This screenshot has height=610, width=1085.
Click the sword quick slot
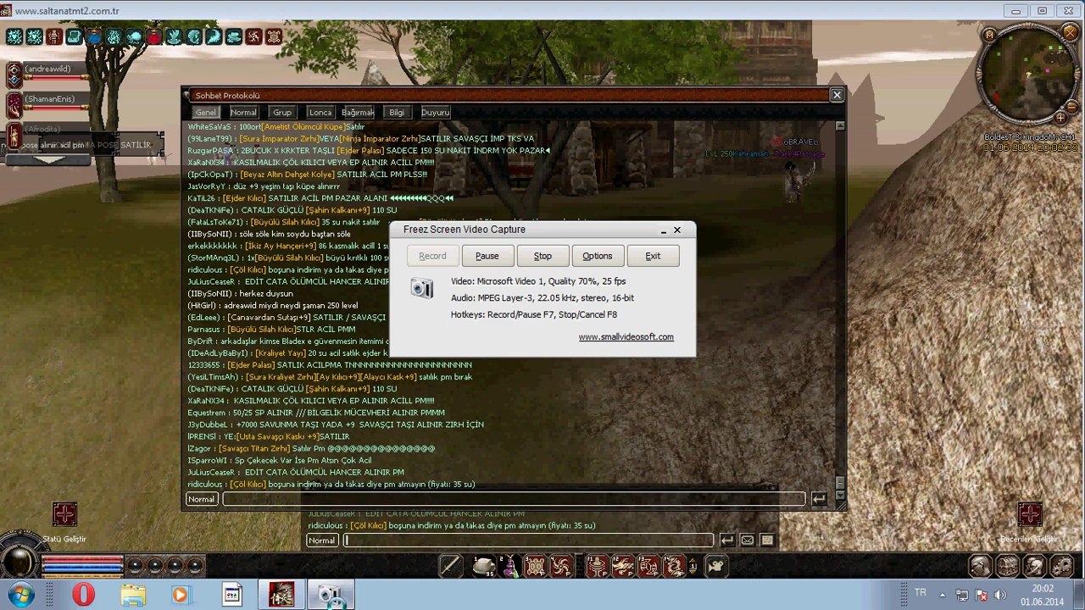point(450,565)
